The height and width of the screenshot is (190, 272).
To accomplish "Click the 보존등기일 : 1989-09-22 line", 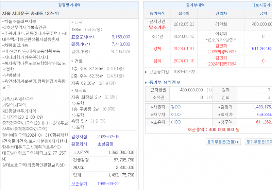I will click(172, 72).
